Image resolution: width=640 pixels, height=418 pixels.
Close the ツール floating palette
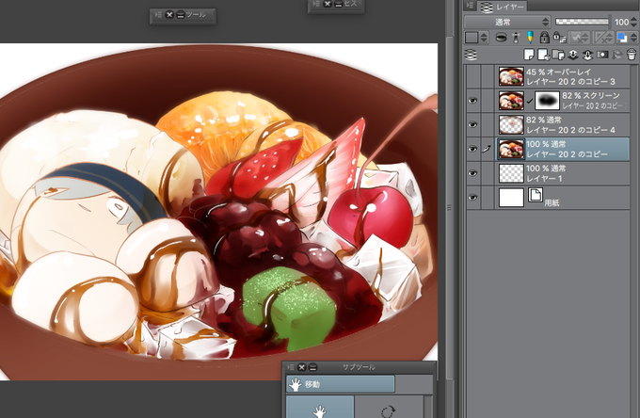tap(169, 15)
